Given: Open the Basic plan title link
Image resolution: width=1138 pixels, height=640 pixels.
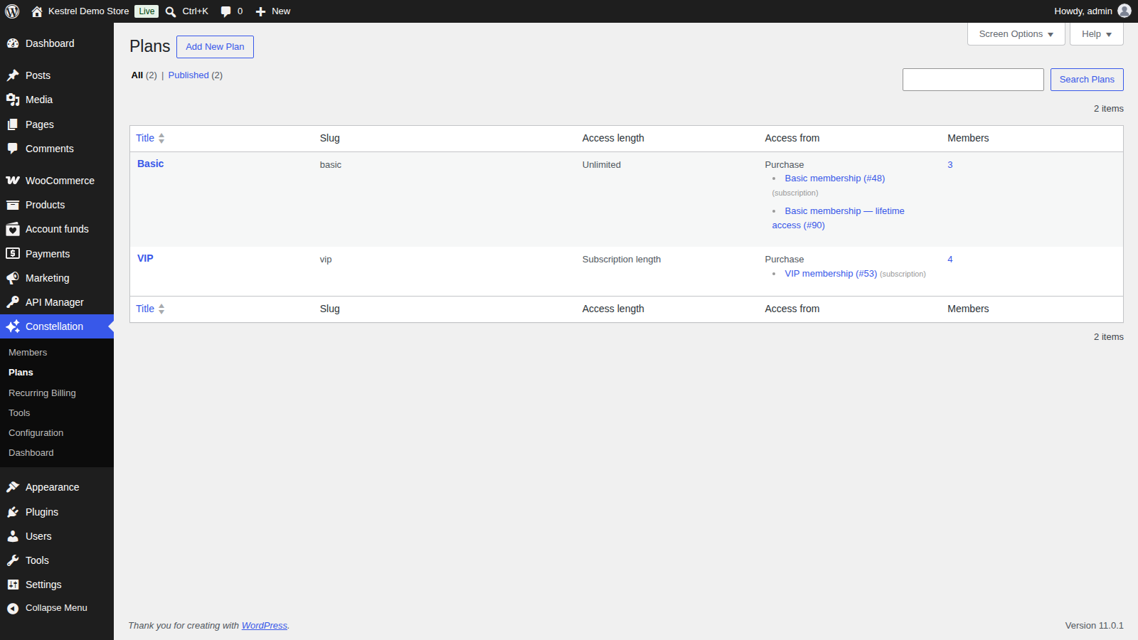Looking at the screenshot, I should tap(150, 164).
